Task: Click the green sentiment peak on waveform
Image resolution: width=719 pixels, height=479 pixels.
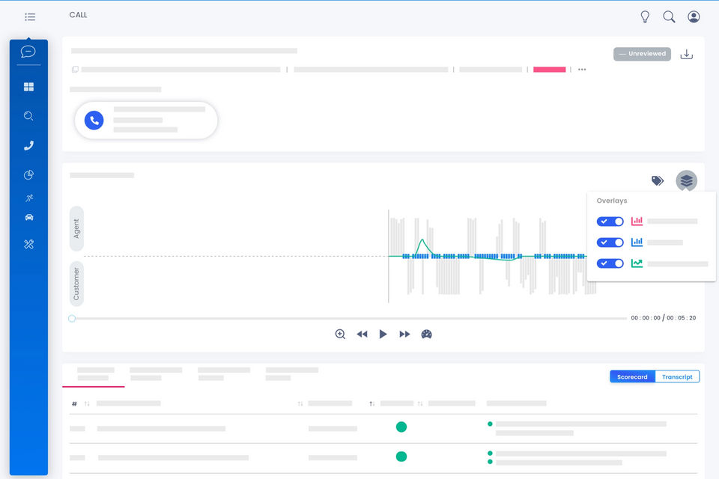Action: tap(422, 241)
